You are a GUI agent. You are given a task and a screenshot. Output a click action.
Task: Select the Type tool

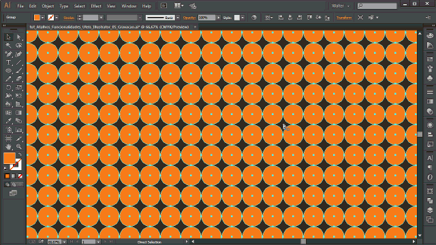pos(9,63)
